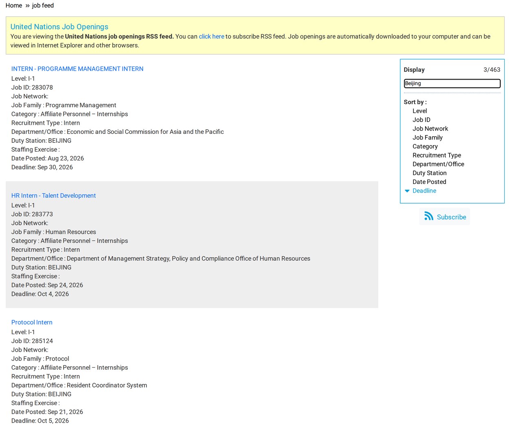
Task: Click the 'job feed' breadcrumb text
Action: tap(43, 5)
